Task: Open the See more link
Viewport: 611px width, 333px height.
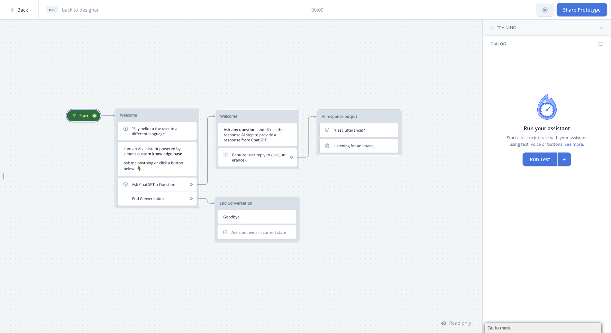Action: (574, 144)
